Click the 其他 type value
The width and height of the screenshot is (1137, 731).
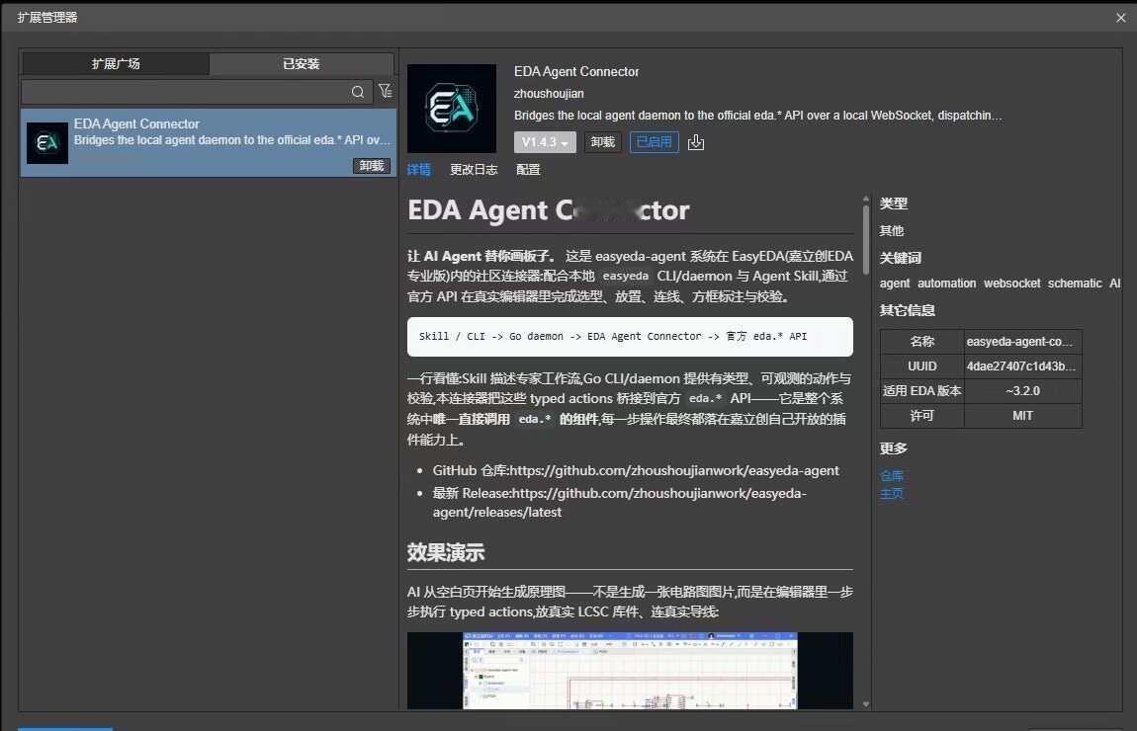pyautogui.click(x=891, y=231)
